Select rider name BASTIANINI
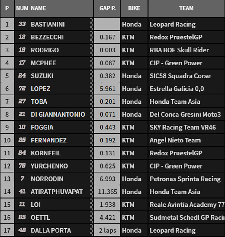 click(x=48, y=24)
